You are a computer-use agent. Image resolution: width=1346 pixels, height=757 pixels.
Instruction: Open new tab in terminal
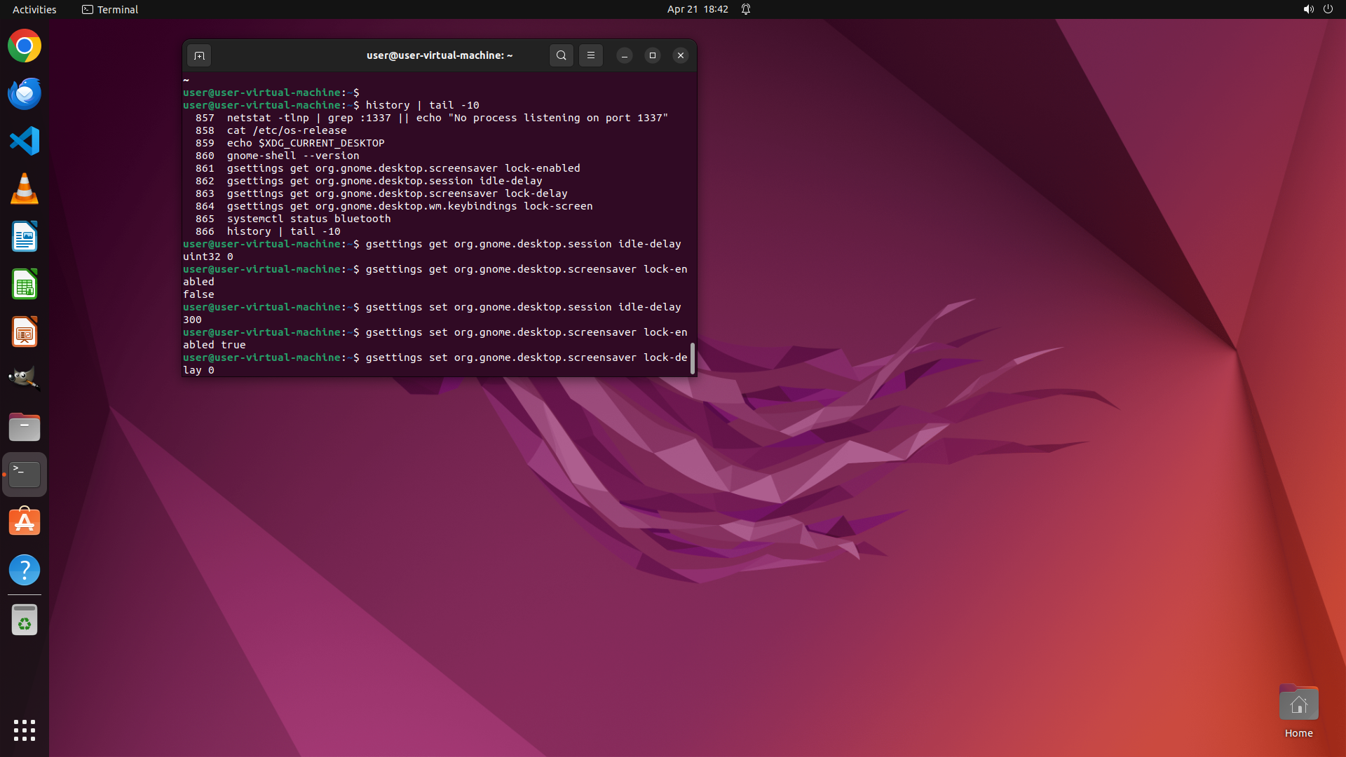(199, 55)
